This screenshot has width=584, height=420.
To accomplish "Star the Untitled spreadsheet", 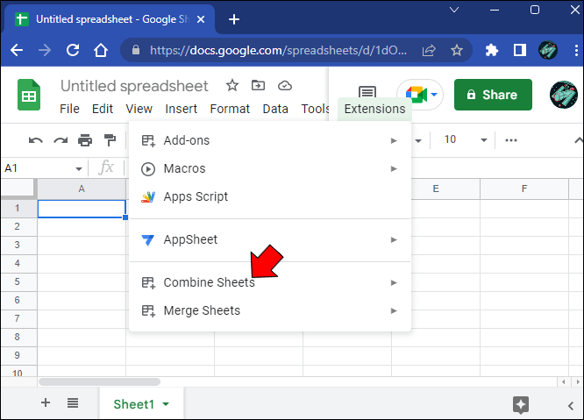I will pyautogui.click(x=232, y=85).
